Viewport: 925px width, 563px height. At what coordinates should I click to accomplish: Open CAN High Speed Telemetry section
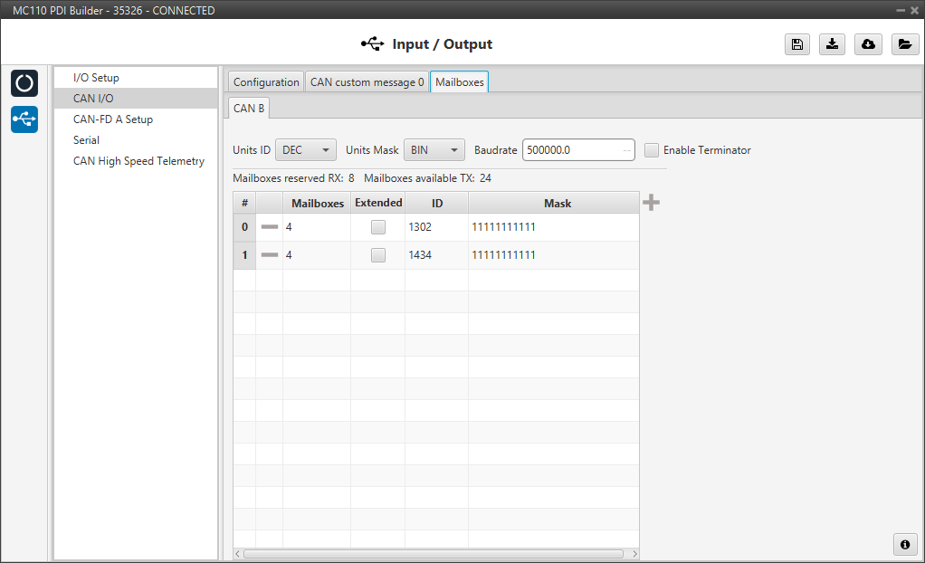(138, 161)
